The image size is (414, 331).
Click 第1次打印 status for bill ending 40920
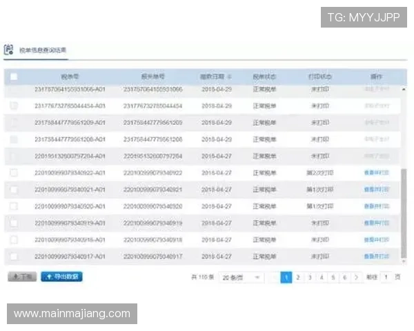320,206
